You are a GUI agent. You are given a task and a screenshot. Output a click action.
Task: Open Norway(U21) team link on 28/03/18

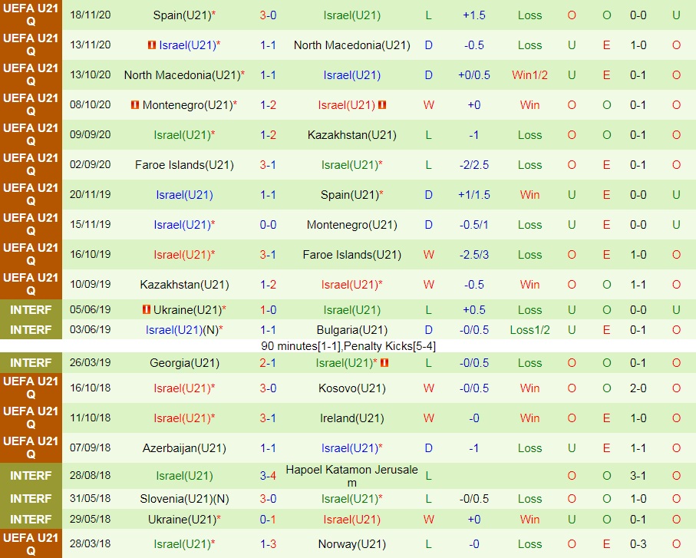coord(352,543)
